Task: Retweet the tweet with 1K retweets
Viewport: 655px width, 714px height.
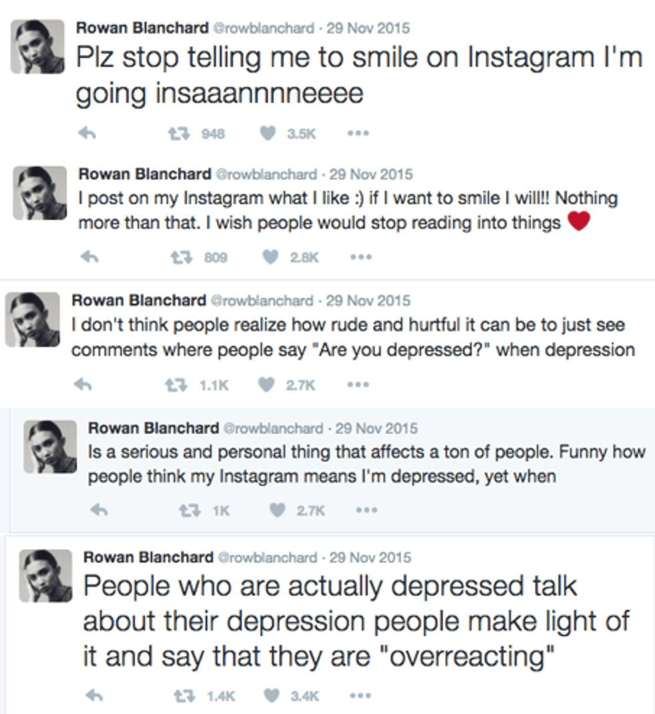Action: (190, 510)
